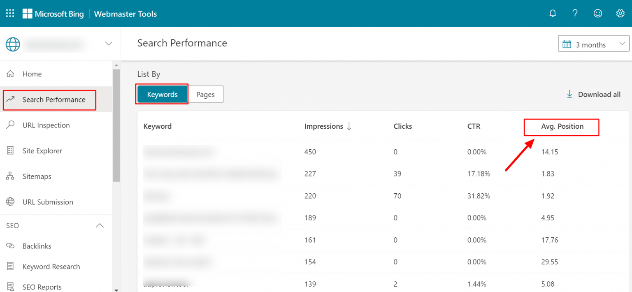
Task: Collapse the SEO sidebar section
Action: pyautogui.click(x=100, y=225)
